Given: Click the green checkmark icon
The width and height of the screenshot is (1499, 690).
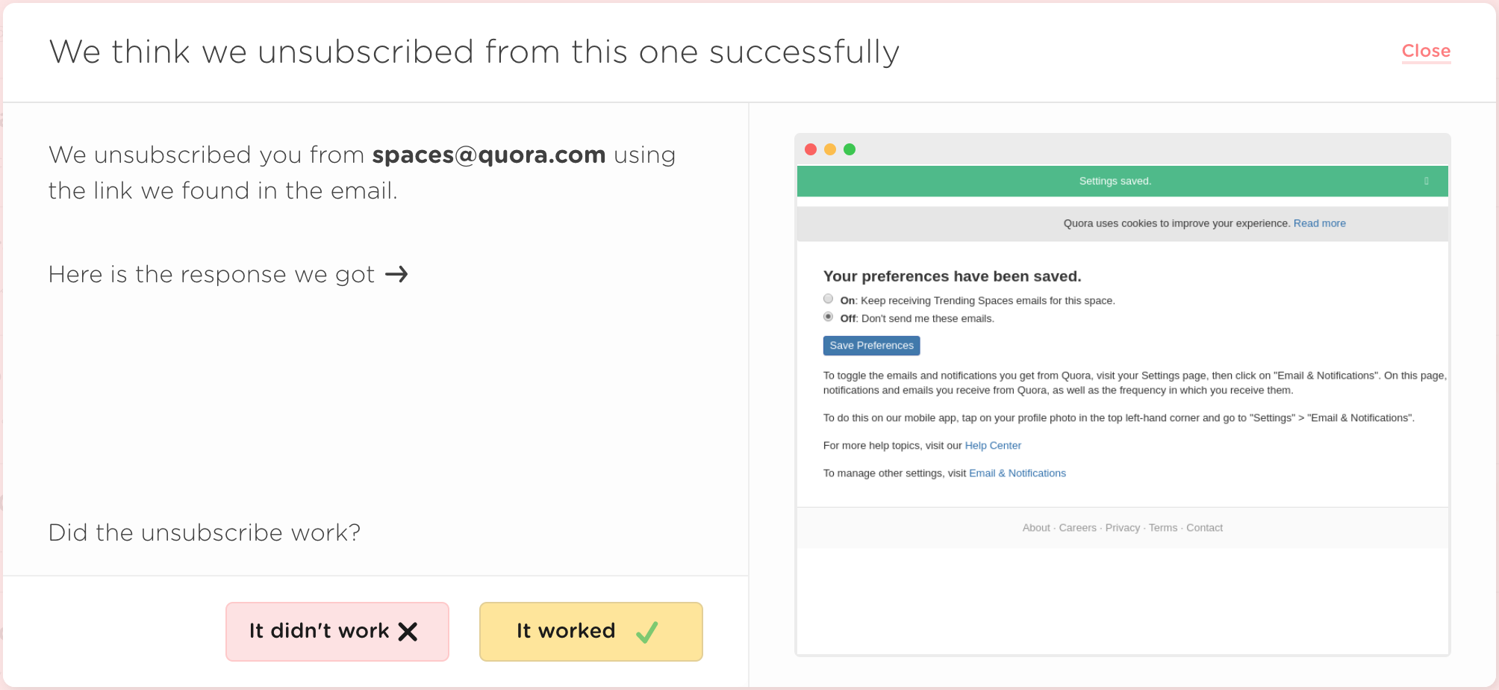Looking at the screenshot, I should pyautogui.click(x=646, y=632).
